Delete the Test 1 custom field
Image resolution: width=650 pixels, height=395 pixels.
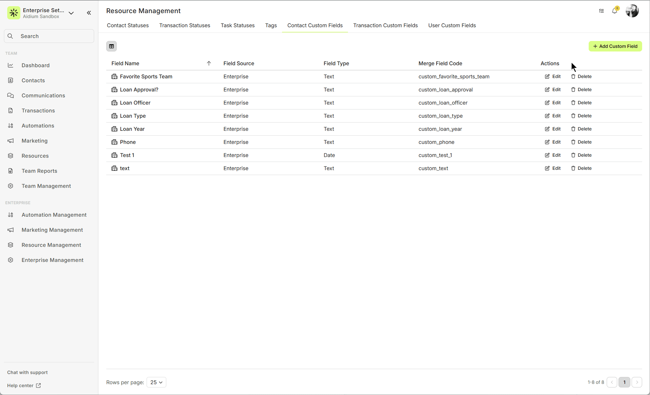[x=581, y=155]
